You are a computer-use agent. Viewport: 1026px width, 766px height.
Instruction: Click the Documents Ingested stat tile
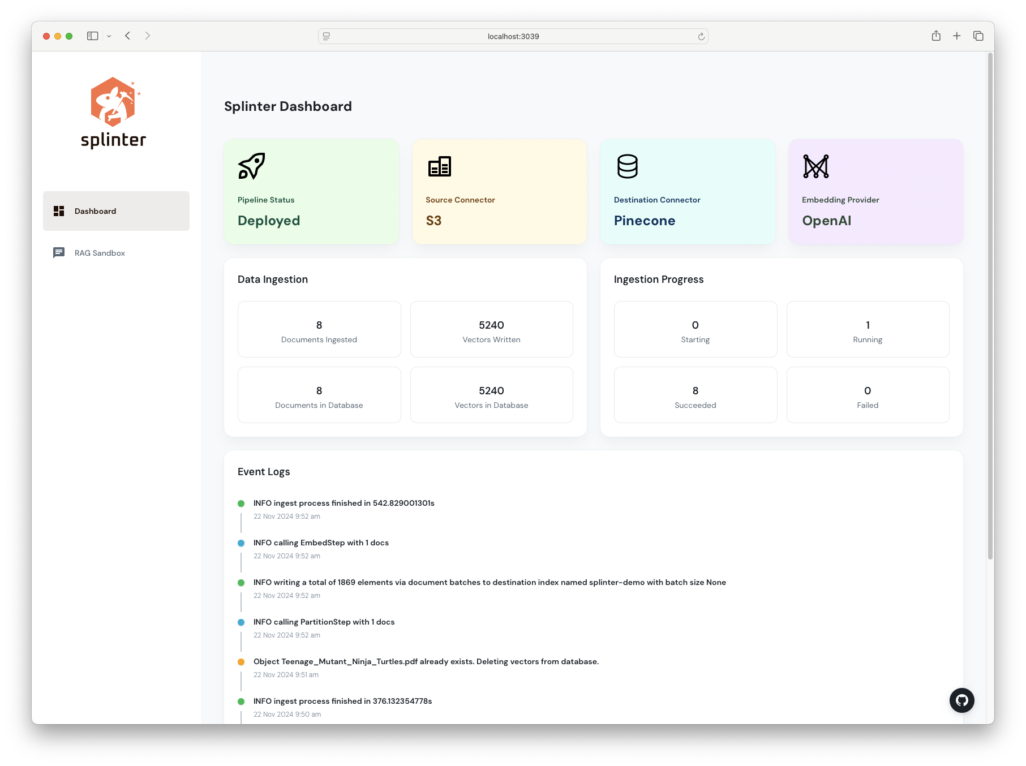(x=319, y=329)
